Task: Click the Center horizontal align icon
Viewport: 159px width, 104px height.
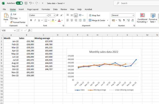Action: pyautogui.click(x=72, y=20)
